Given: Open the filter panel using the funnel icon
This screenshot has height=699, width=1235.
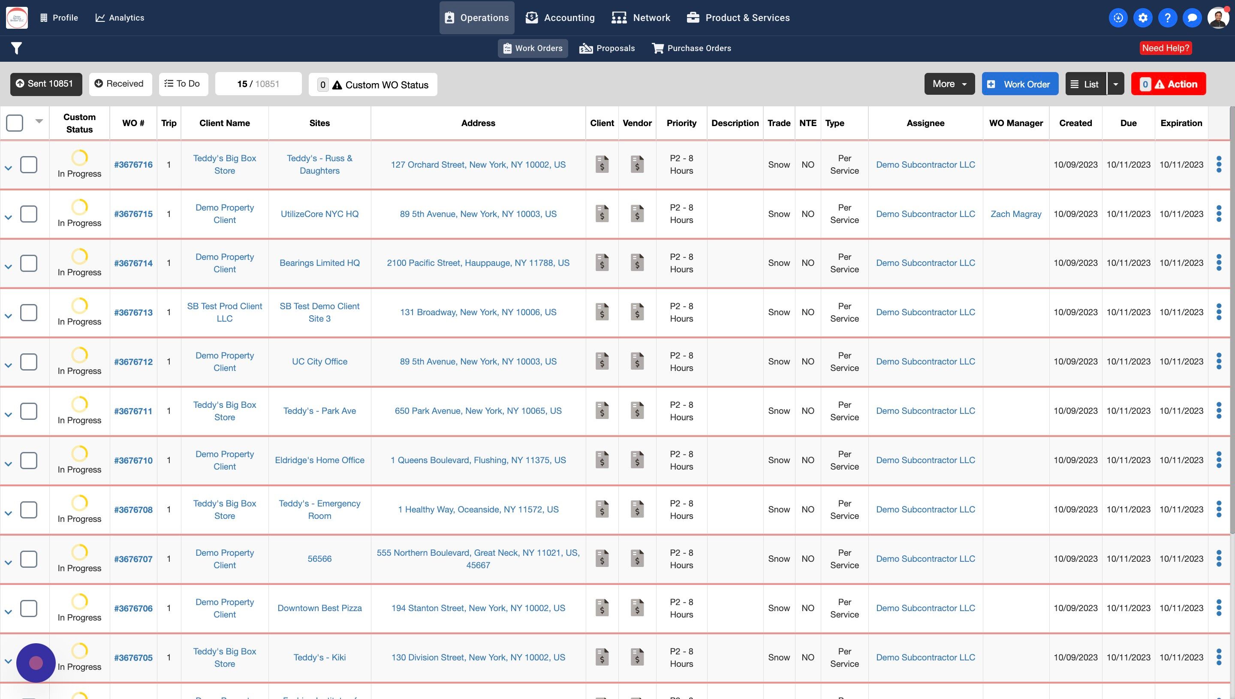Looking at the screenshot, I should 15,48.
